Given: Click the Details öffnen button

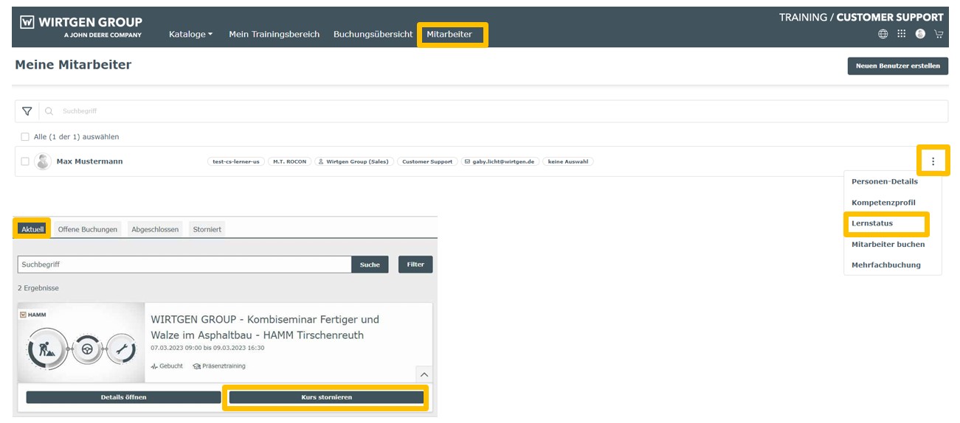Looking at the screenshot, I should point(123,397).
